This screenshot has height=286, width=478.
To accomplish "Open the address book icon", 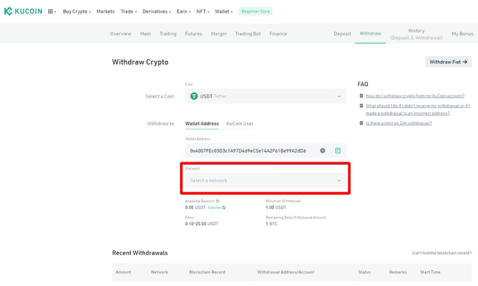I will pyautogui.click(x=338, y=150).
